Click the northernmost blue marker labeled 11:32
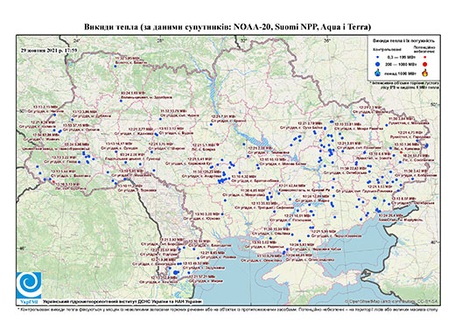Viewport: 455px width, 322px height. (115, 66)
